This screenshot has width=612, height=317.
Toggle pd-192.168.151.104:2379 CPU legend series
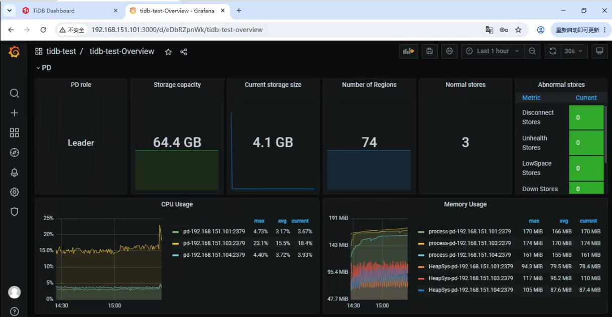point(214,255)
